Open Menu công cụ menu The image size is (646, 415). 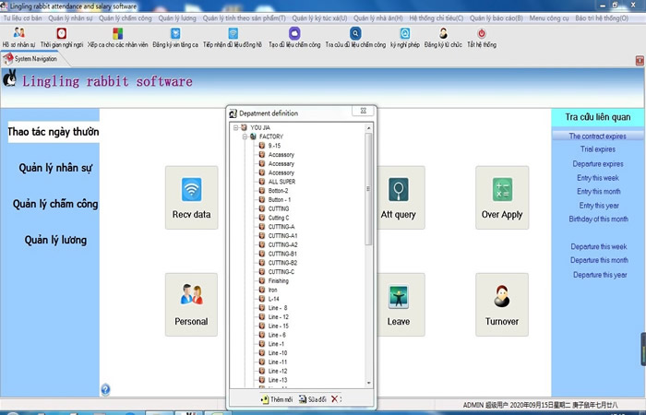click(x=549, y=18)
